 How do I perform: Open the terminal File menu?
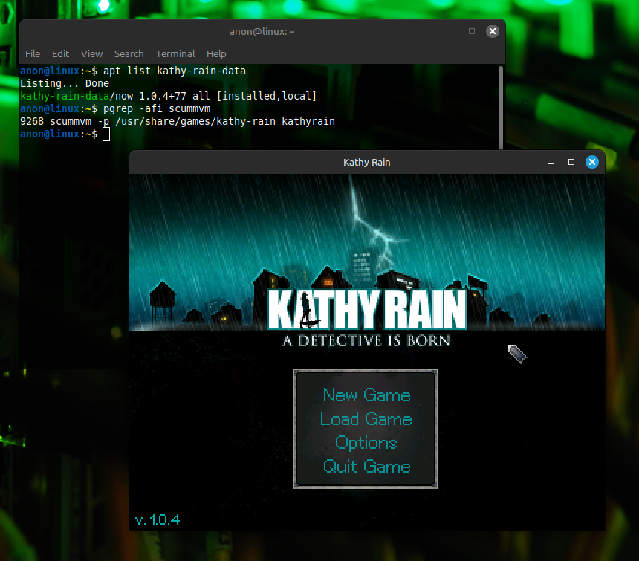tap(33, 53)
